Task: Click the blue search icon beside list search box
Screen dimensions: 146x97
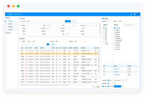Action: (x=48, y=44)
